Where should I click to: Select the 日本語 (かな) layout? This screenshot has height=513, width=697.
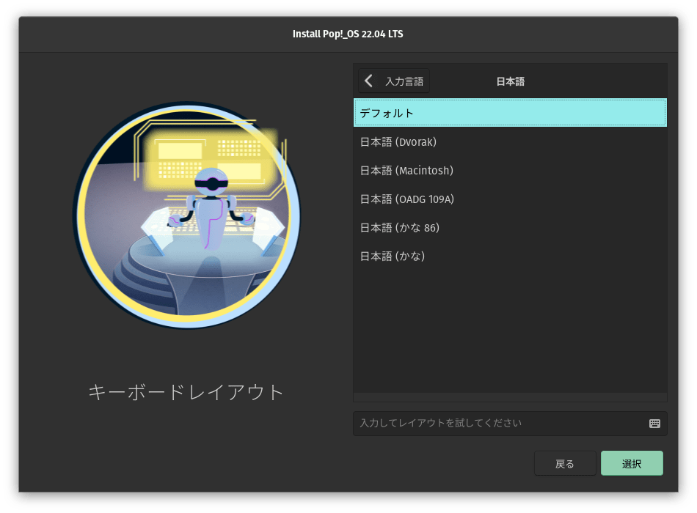pyautogui.click(x=510, y=256)
